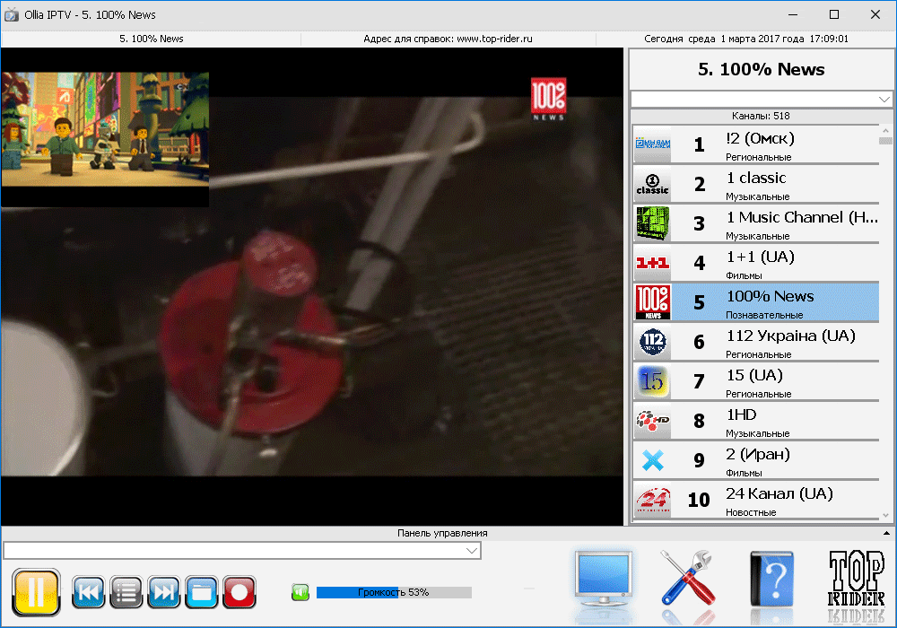This screenshot has height=628, width=897.
Task: Click the Сегодня среда date and time
Action: pos(746,39)
